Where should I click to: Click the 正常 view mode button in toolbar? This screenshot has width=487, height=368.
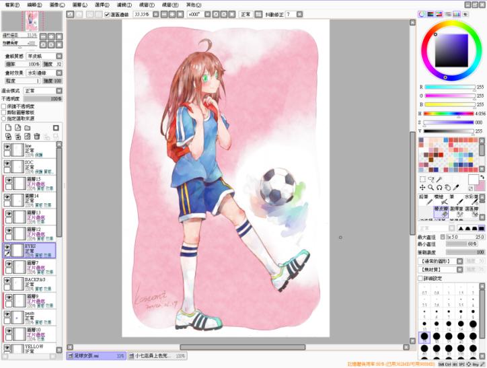coord(246,14)
